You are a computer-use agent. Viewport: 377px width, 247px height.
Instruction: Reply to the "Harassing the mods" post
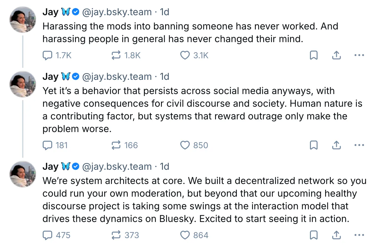(47, 56)
